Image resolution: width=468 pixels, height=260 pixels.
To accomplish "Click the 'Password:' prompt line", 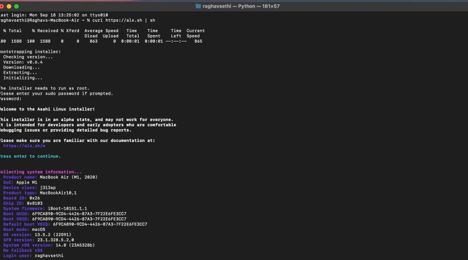I will pyautogui.click(x=11, y=99).
